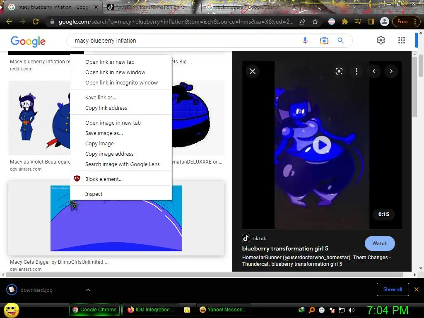Click Show all downloads
Viewport: 424px width, 318px height.
(393, 289)
